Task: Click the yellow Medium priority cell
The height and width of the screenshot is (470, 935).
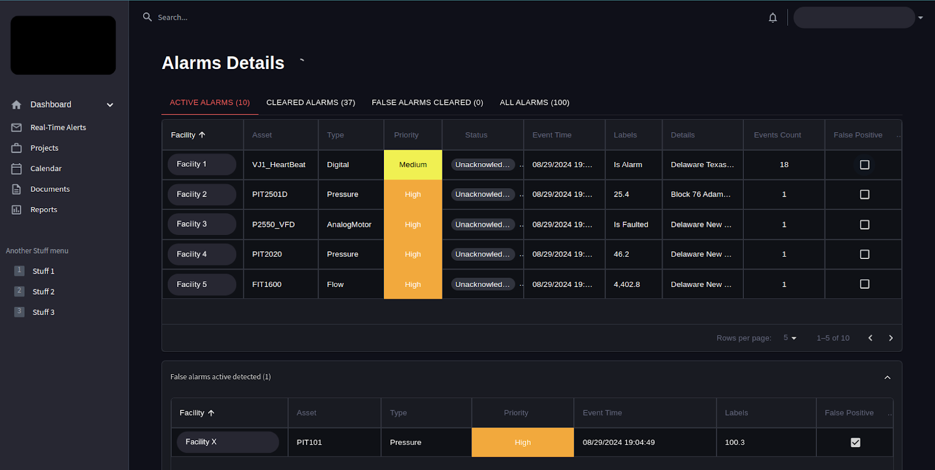Action: pos(413,165)
